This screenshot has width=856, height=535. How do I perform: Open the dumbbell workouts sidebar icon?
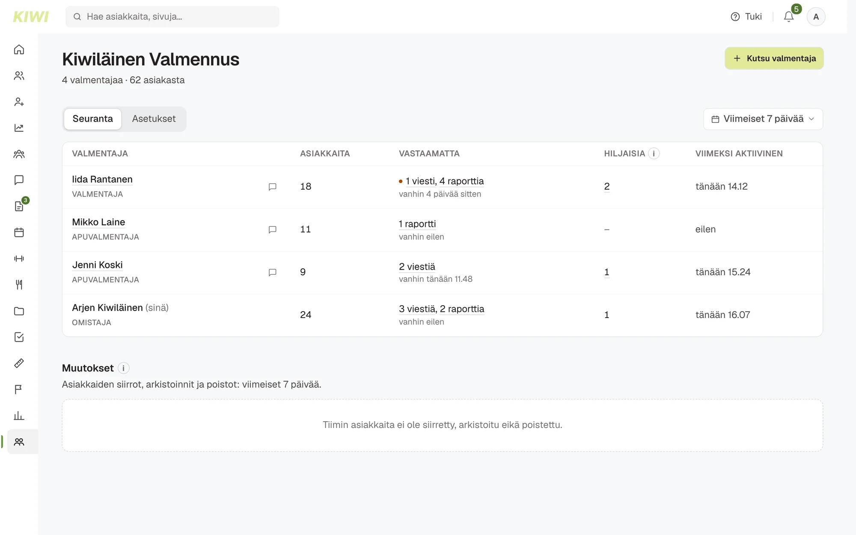[19, 259]
